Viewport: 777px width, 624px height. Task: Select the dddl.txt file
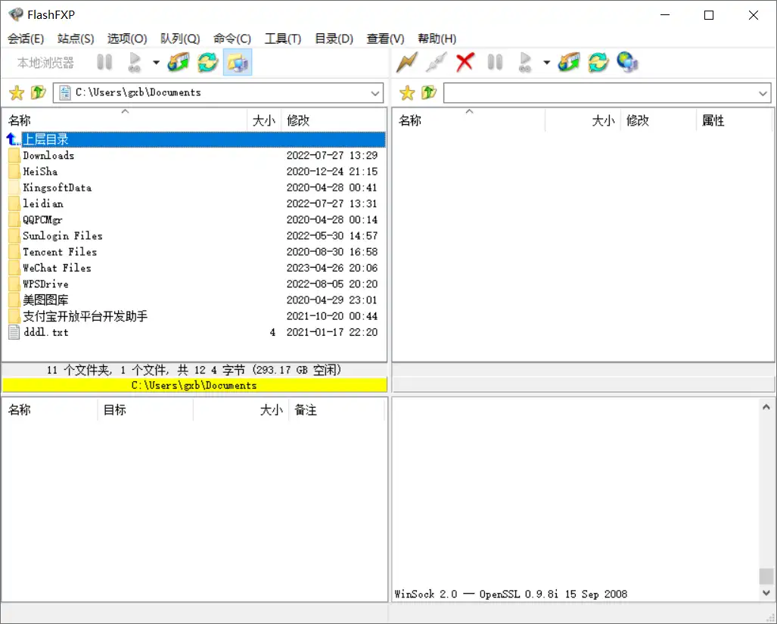pos(45,332)
